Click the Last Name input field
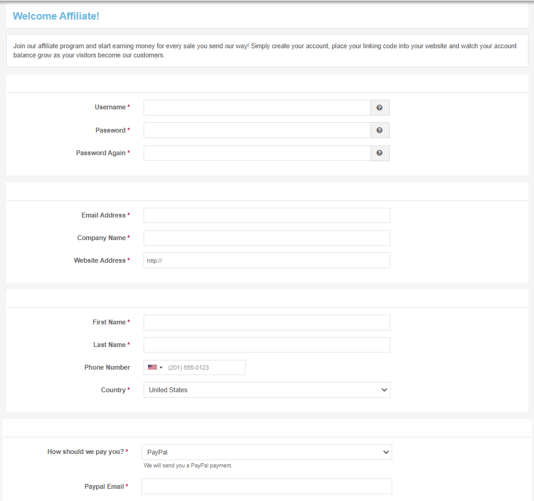 266,345
